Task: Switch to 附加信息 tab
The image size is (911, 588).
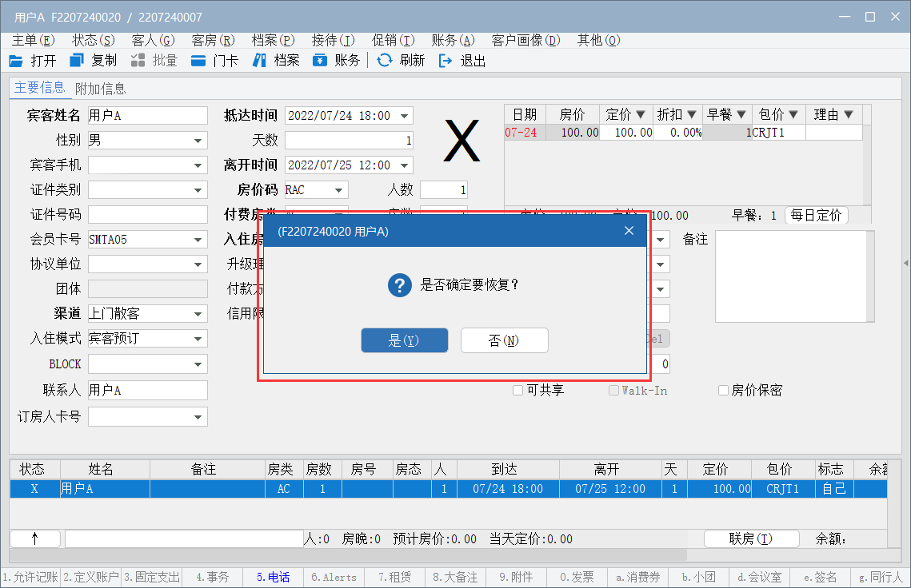Action: pos(100,89)
